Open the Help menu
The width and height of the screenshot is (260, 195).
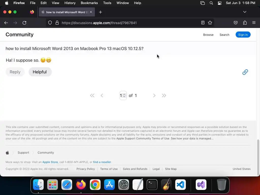tap(138, 3)
